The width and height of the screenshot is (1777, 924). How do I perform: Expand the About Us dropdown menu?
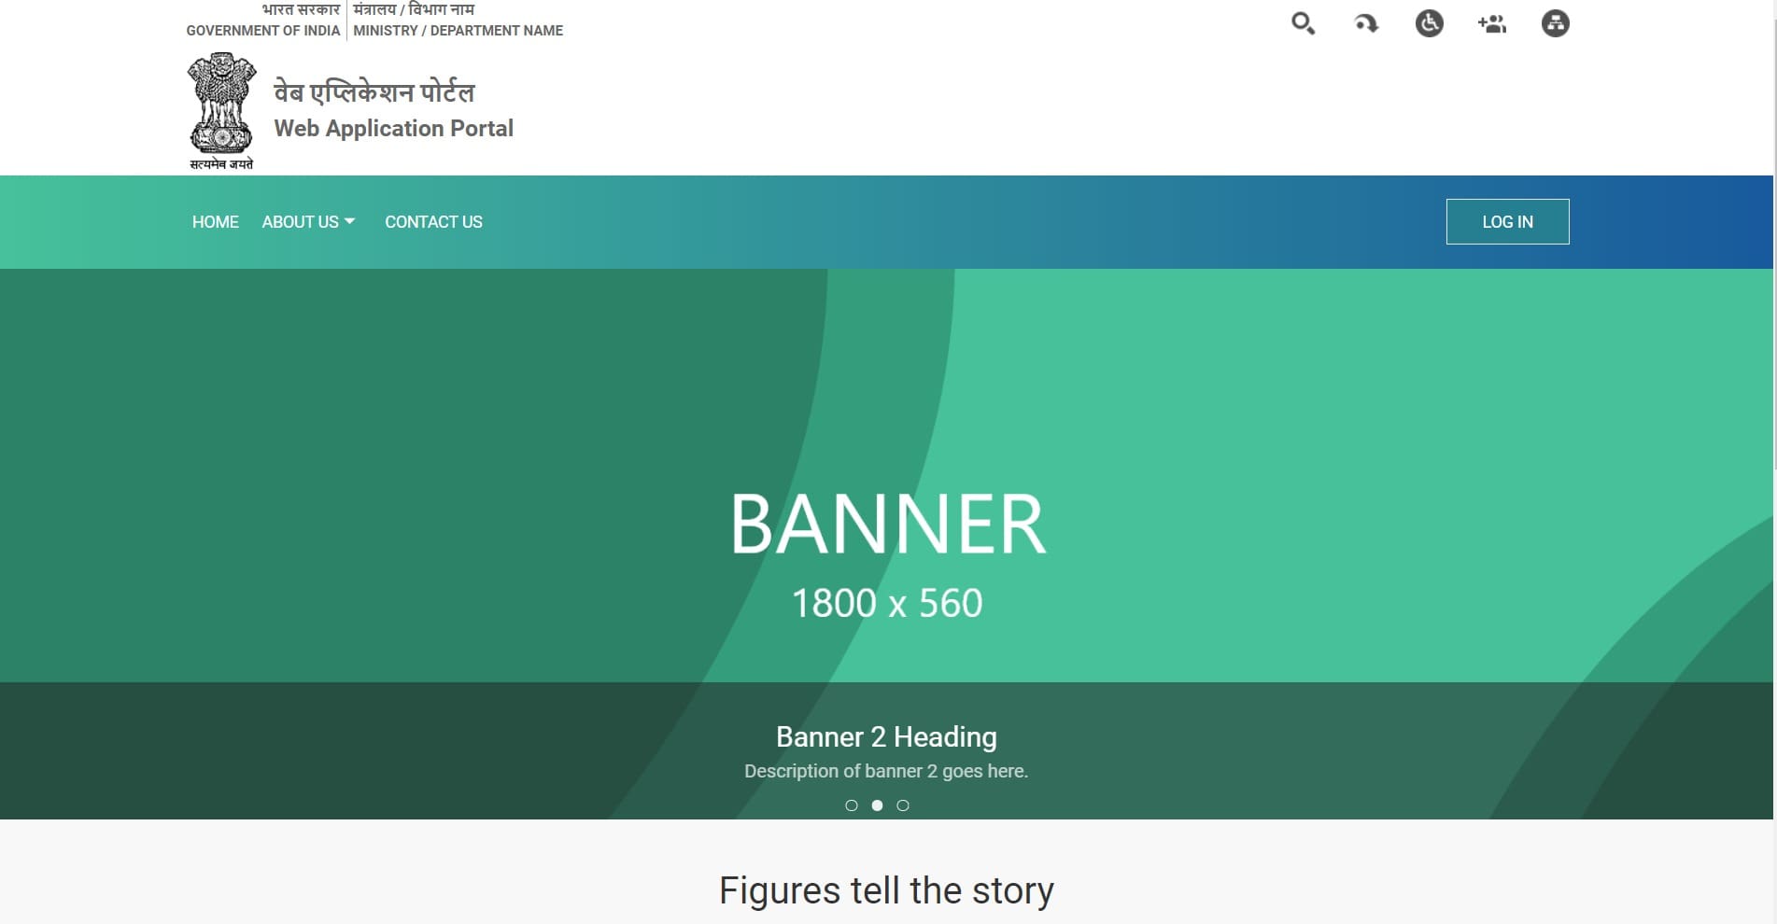tap(308, 222)
